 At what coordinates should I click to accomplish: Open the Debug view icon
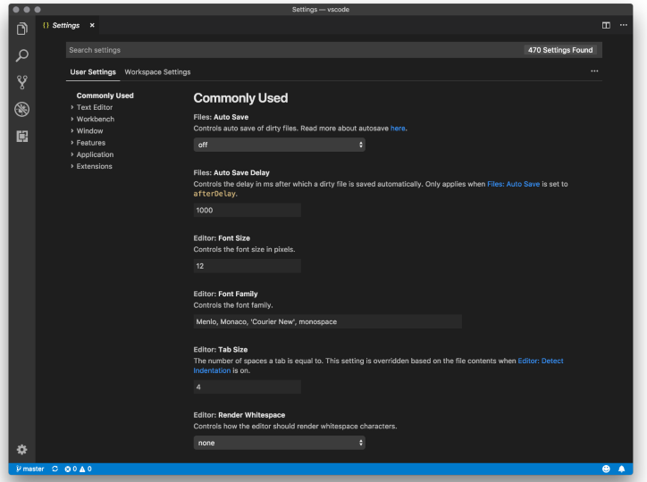coord(22,109)
